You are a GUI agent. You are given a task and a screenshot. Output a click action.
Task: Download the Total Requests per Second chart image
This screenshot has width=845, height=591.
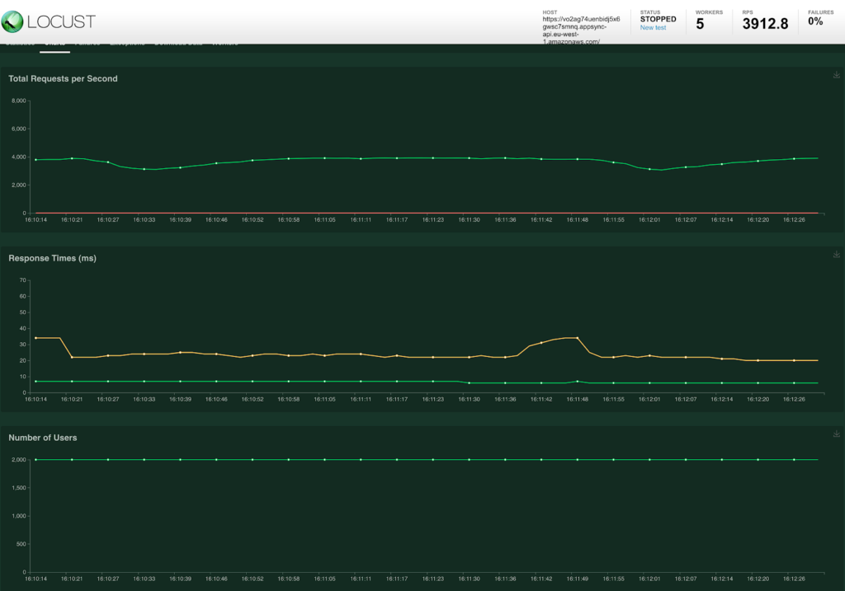[837, 75]
